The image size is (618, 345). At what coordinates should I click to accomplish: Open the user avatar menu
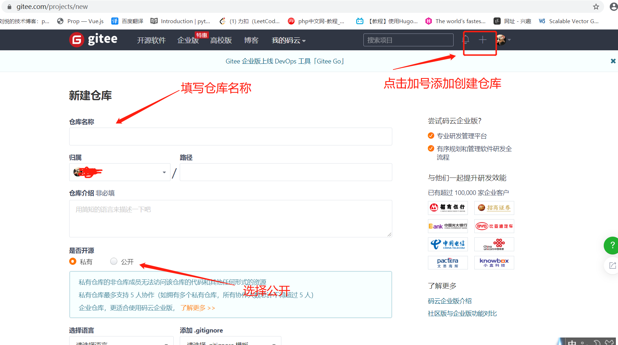pyautogui.click(x=502, y=40)
